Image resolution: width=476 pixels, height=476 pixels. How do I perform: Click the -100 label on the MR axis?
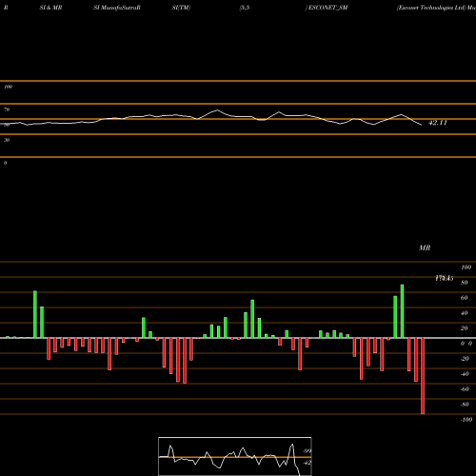pyautogui.click(x=466, y=420)
